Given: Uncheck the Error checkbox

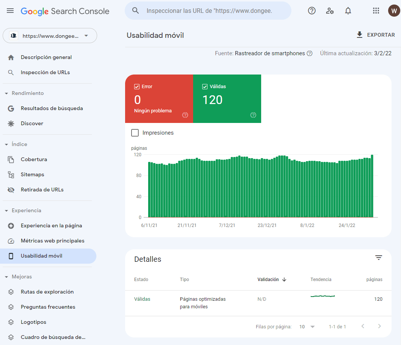Looking at the screenshot, I should click(136, 87).
